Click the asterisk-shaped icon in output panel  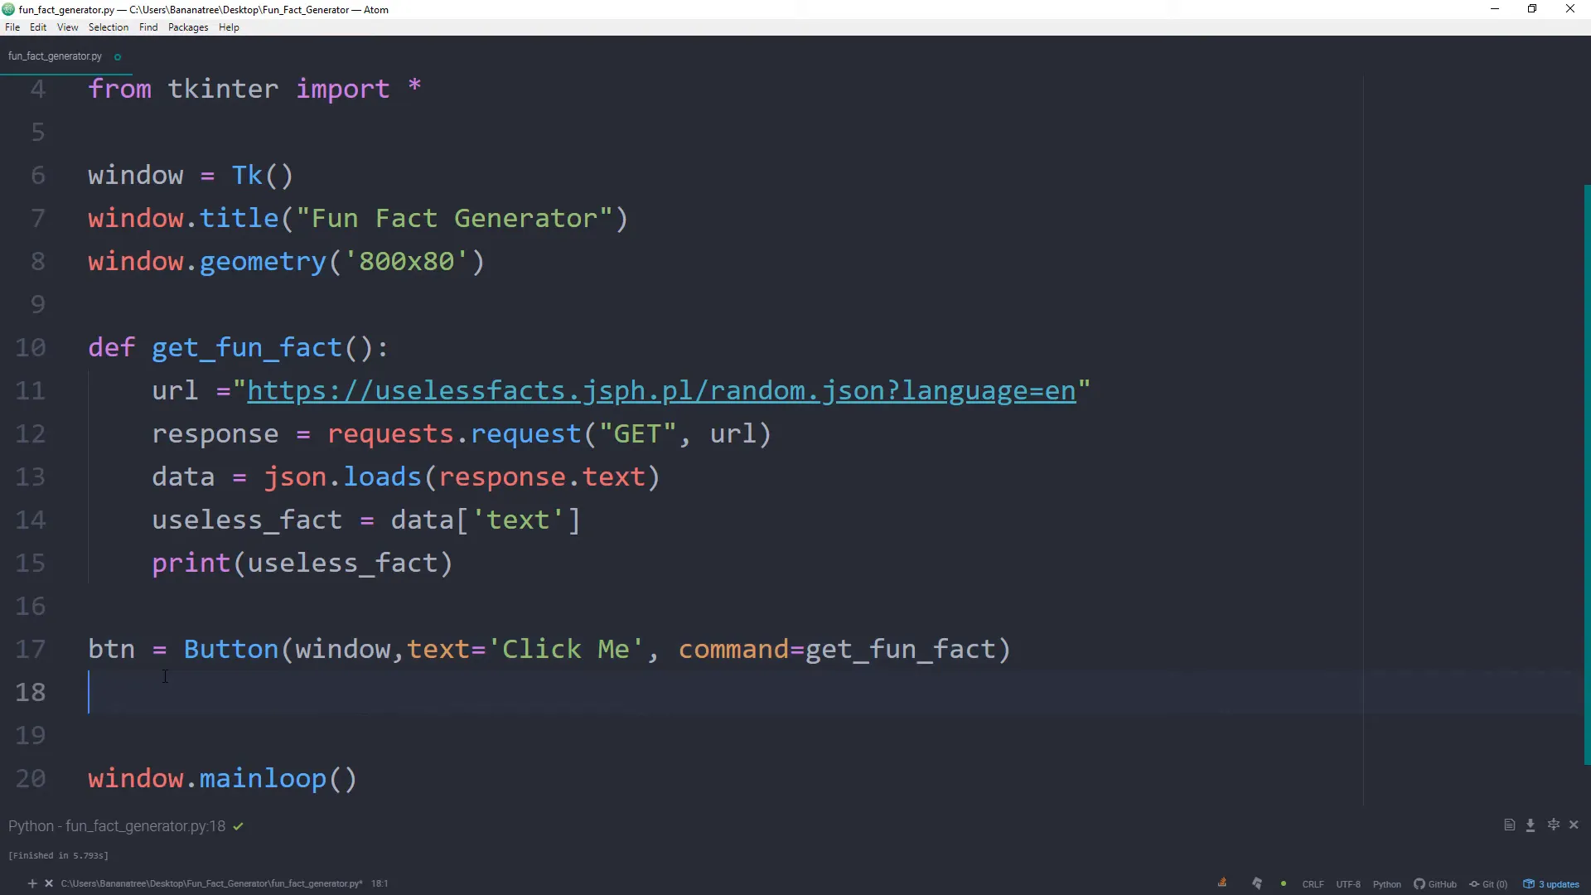(x=1553, y=825)
